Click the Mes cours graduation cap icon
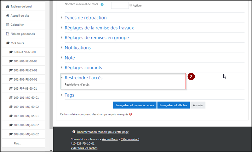 [x=8, y=43]
